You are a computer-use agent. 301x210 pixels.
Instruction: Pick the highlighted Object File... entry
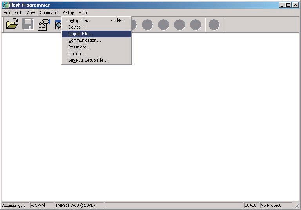(x=96, y=34)
